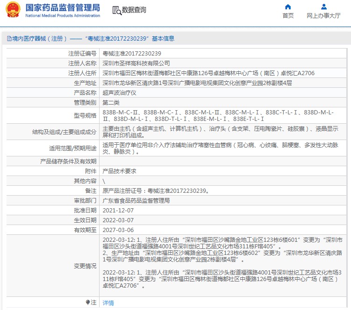Click the 备注 row label
The image size is (351, 310).
coord(91,191)
